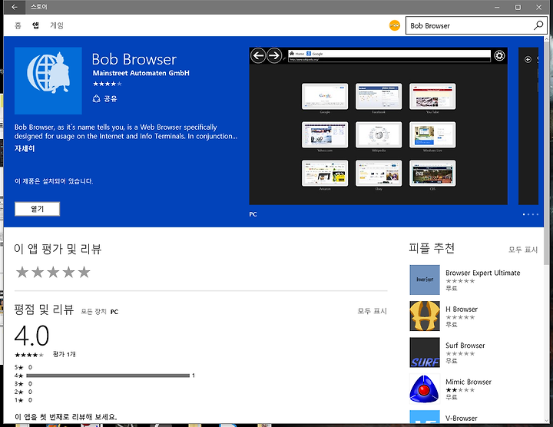Screen dimensions: 553x427
Task: Click the 평가 1개 rating count
Action: (65, 354)
